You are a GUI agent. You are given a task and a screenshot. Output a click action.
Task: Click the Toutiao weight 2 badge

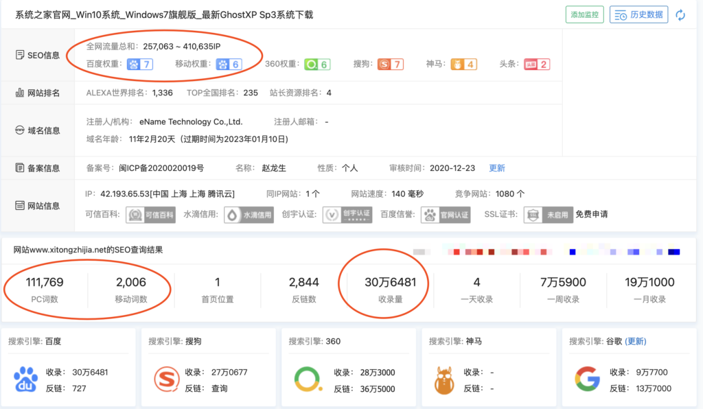coord(537,64)
